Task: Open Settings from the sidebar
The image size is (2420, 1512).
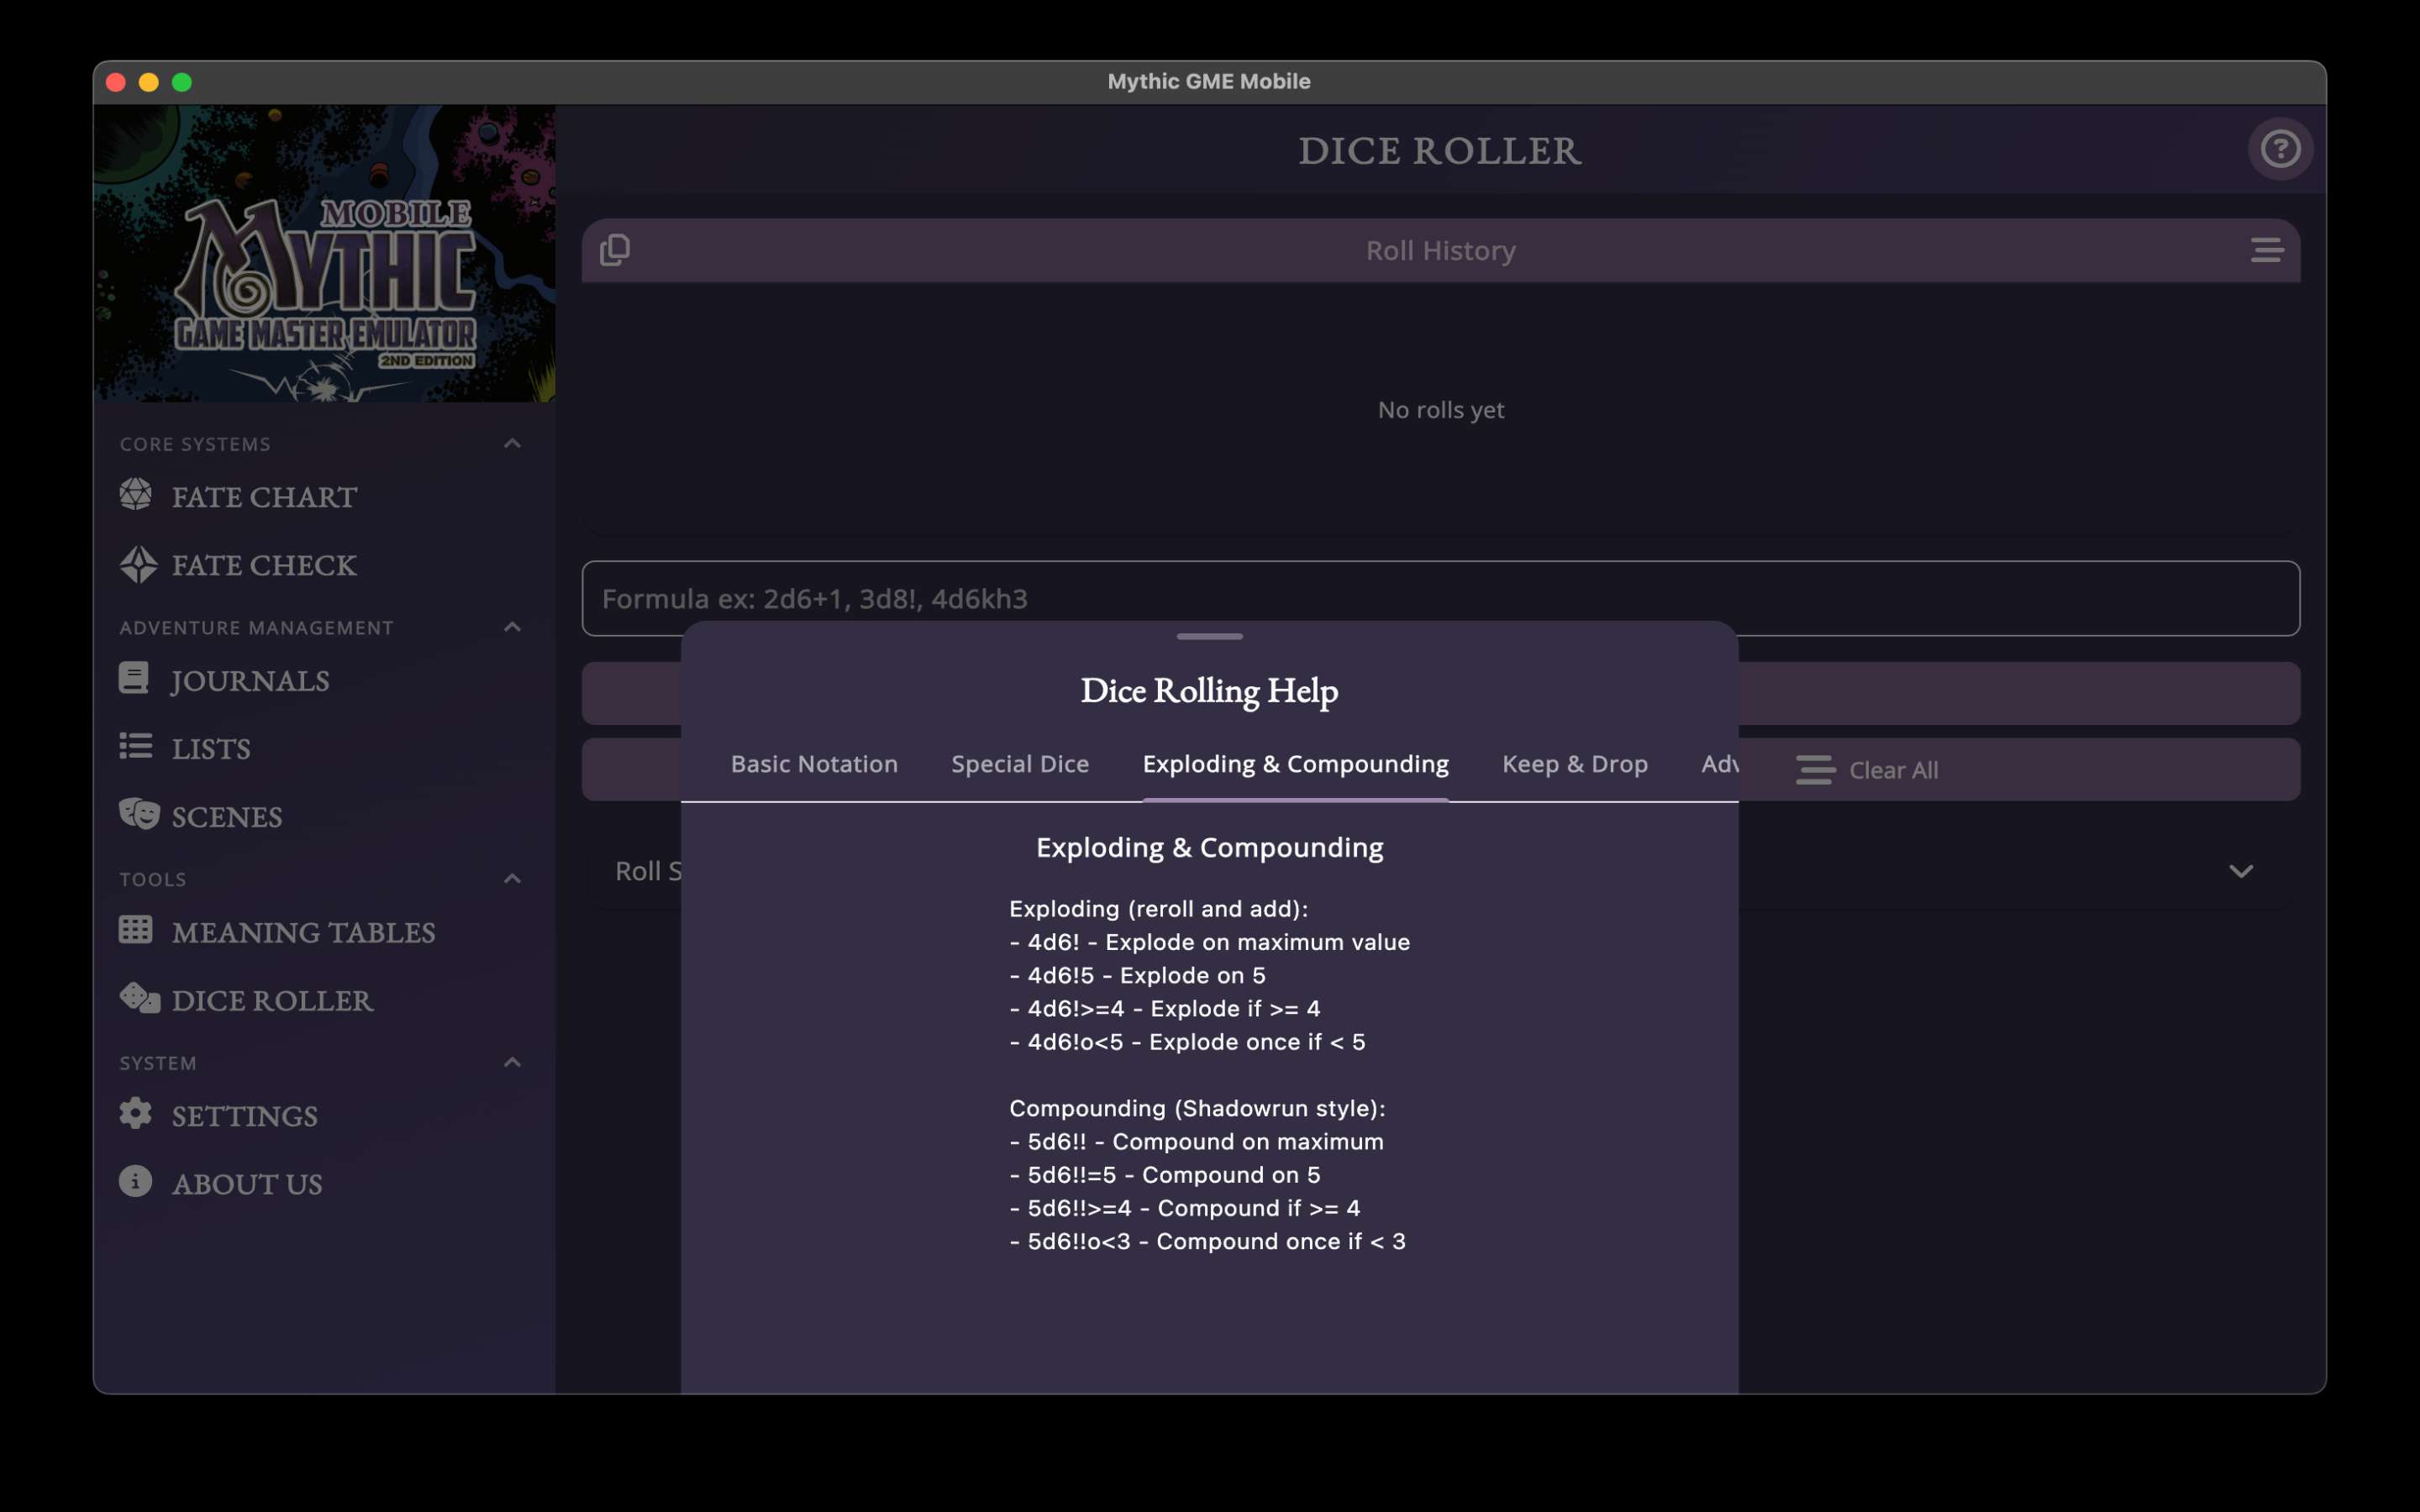Action: 244,1116
